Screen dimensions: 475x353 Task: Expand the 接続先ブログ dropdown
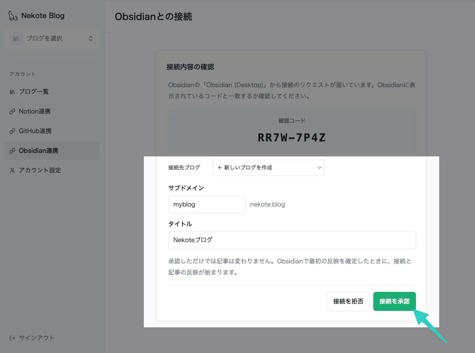coord(269,168)
